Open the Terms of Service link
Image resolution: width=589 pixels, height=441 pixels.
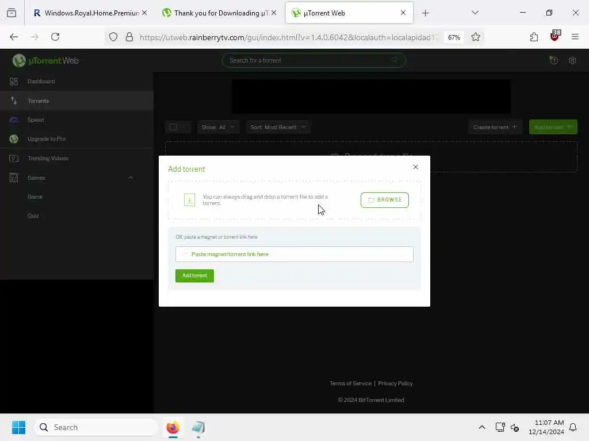[x=350, y=383]
